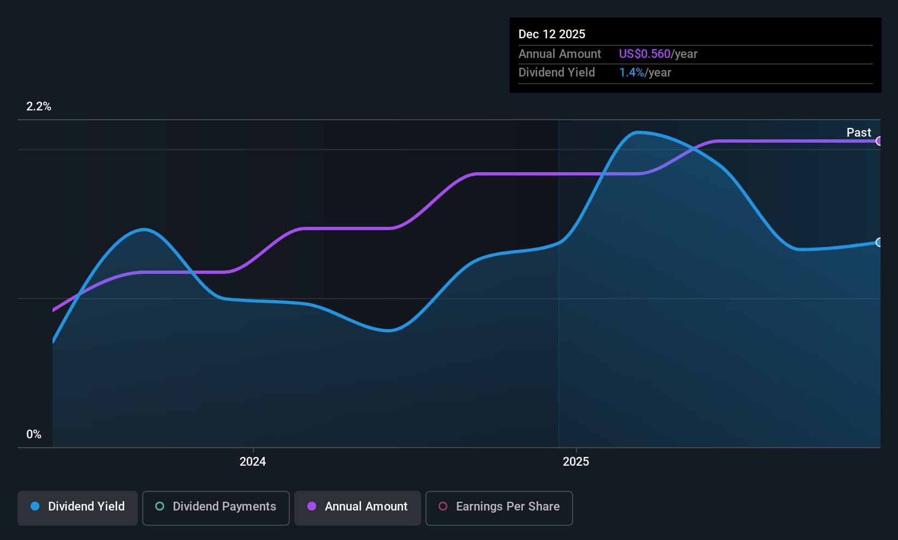
Task: Click the purple Annual Amount endpoint marker
Action: pos(879,141)
